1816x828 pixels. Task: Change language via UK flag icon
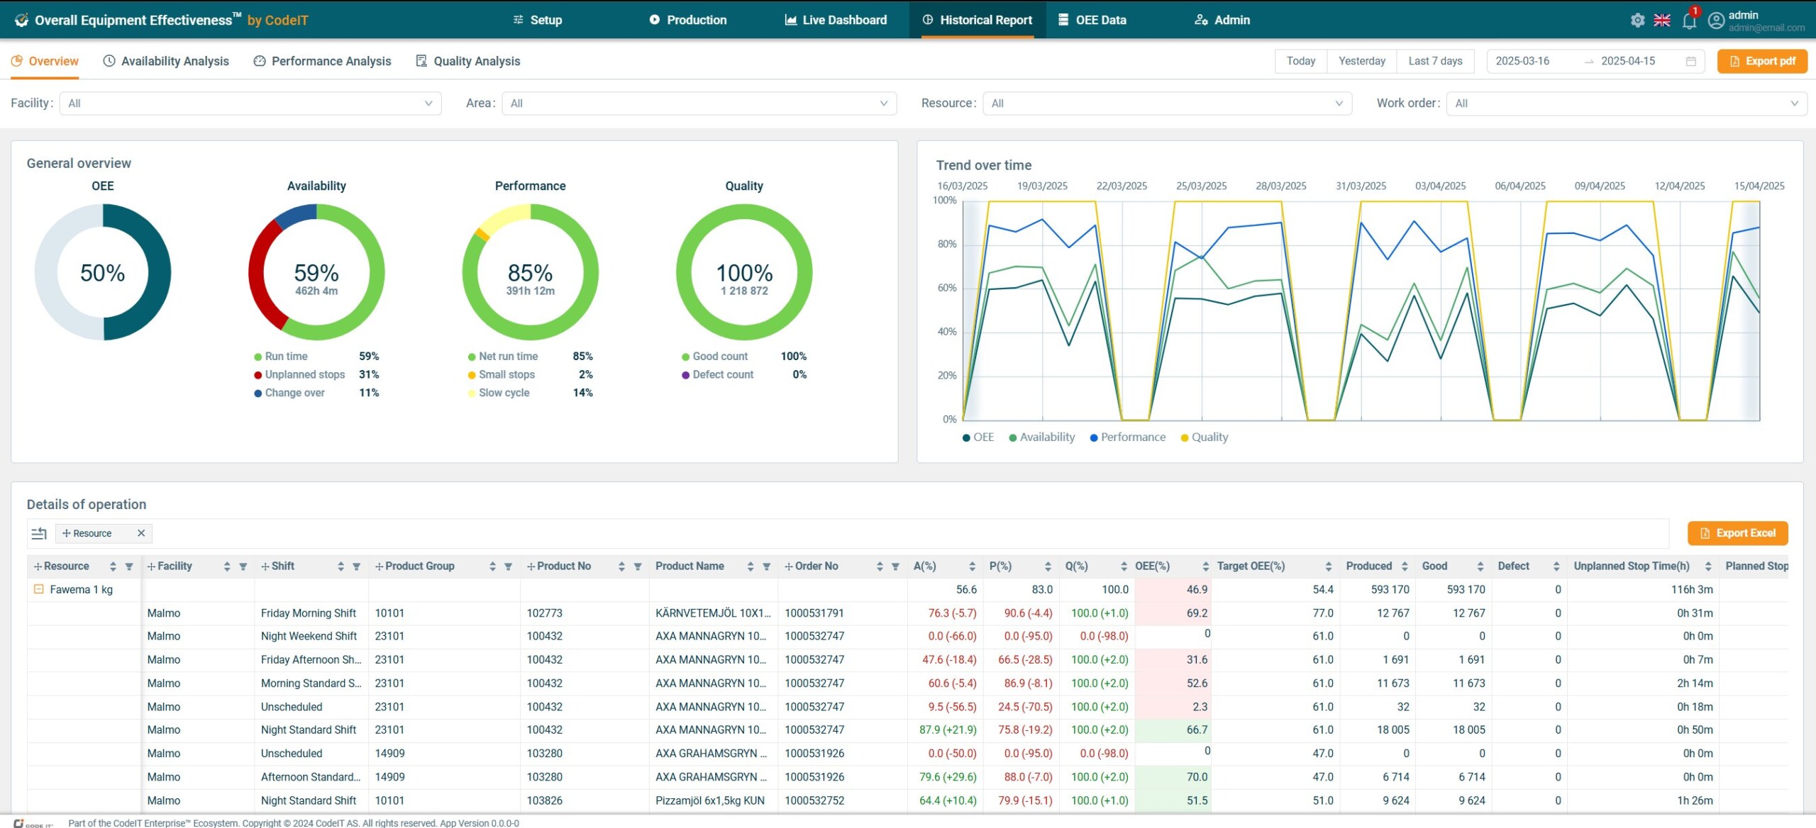click(x=1662, y=20)
